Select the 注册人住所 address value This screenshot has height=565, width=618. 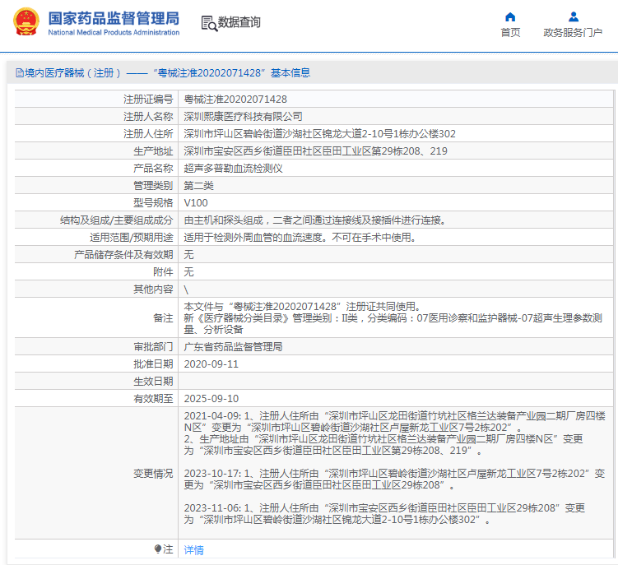tap(319, 134)
